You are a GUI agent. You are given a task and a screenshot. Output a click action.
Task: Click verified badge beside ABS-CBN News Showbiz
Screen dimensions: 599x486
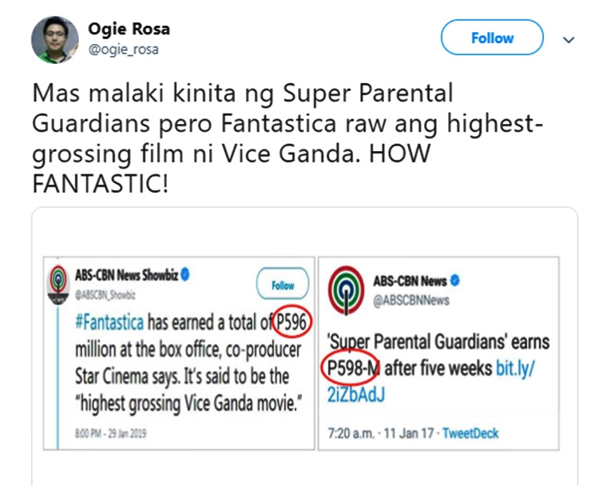[x=187, y=275]
